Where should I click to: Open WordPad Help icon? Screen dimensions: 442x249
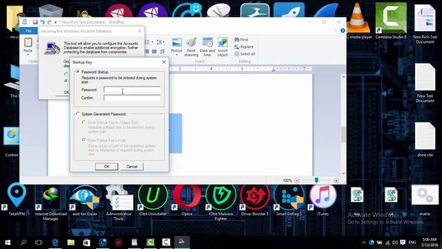(x=343, y=30)
